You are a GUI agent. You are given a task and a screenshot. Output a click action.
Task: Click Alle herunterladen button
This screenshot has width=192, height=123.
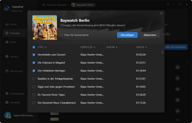(176, 47)
